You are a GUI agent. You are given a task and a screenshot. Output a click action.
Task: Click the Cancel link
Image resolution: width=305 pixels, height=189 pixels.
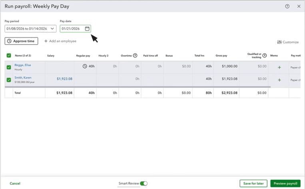click(x=15, y=183)
